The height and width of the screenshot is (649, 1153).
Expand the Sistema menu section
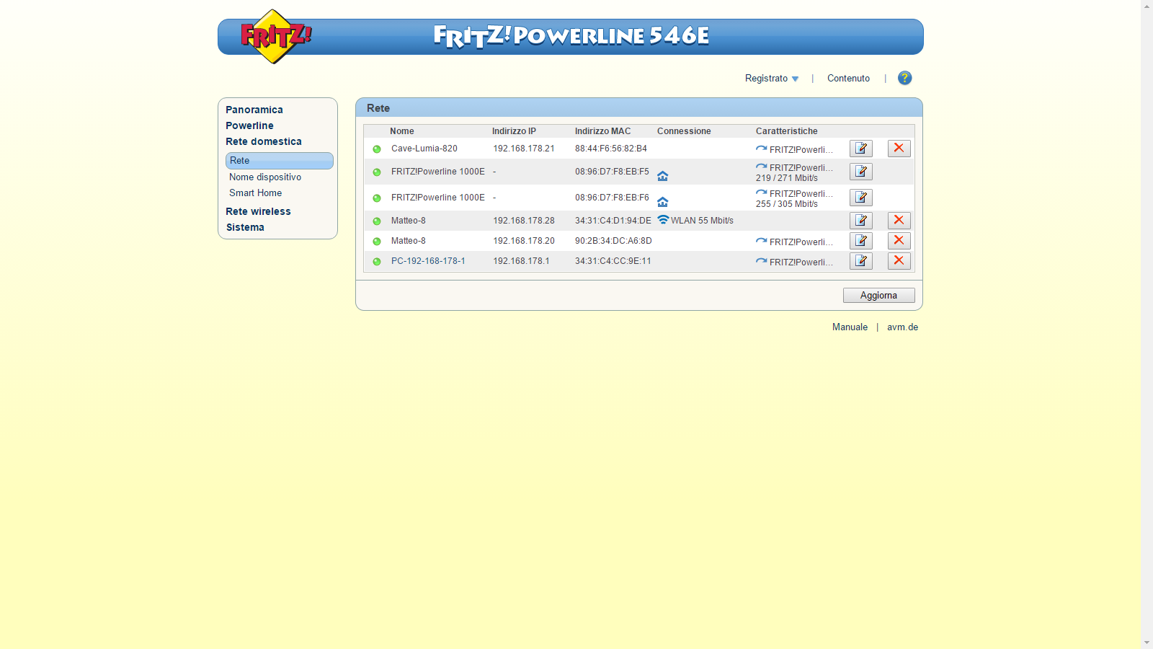coord(245,227)
